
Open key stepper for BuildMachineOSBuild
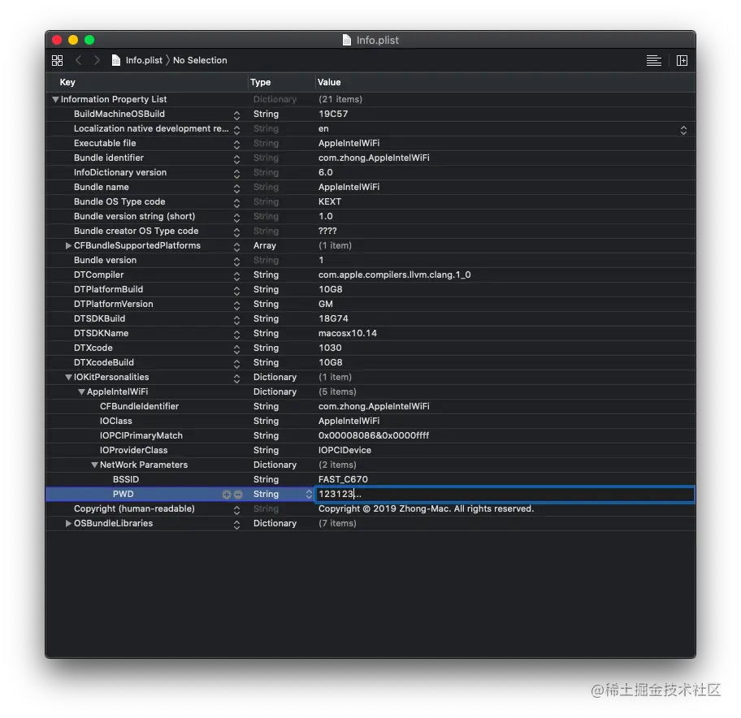[236, 115]
